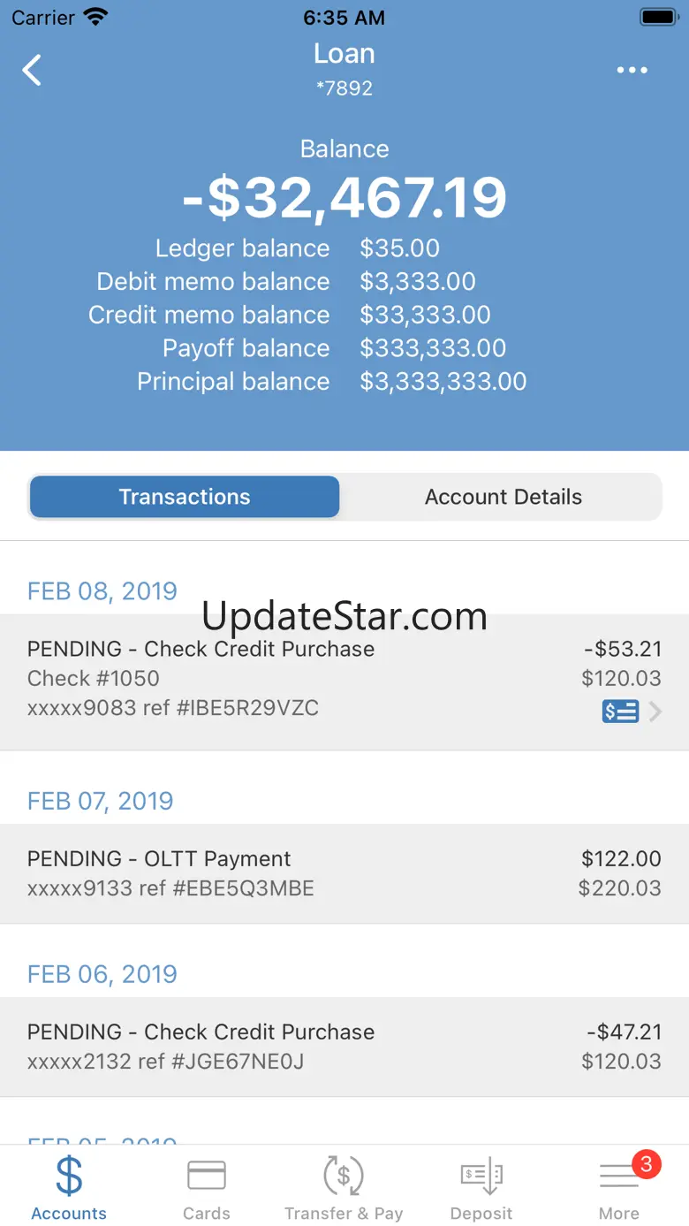Tap the FEB 07, 2019 date header
The height and width of the screenshot is (1226, 689).
coord(101,801)
